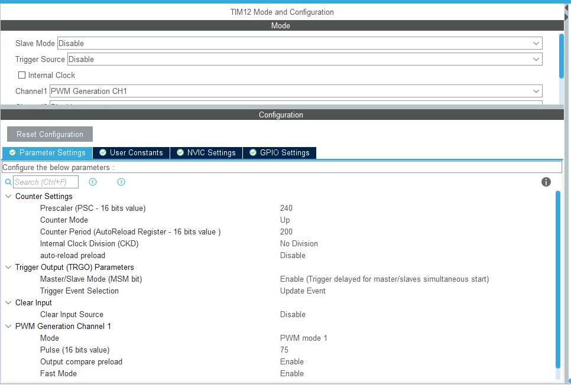Select the PWM mode 1 value

[x=304, y=338]
